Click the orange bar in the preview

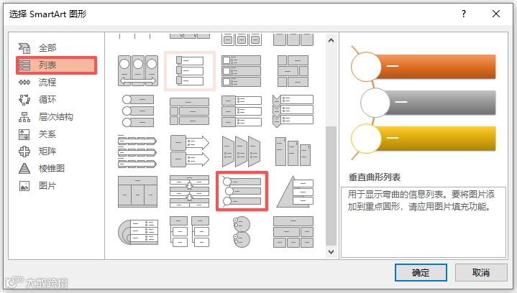pos(437,67)
